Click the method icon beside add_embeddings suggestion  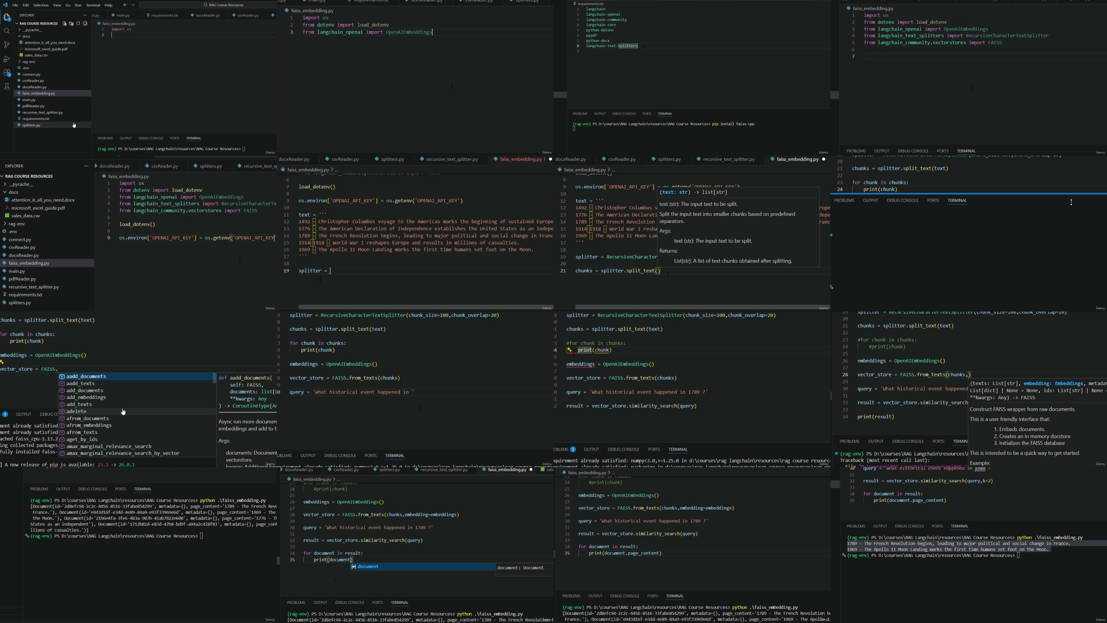tap(62, 397)
